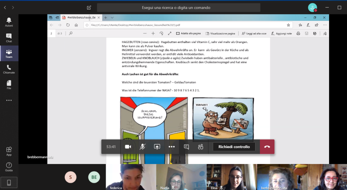Expand the tab list chevron
347x190 pixels.
(x=112, y=18)
